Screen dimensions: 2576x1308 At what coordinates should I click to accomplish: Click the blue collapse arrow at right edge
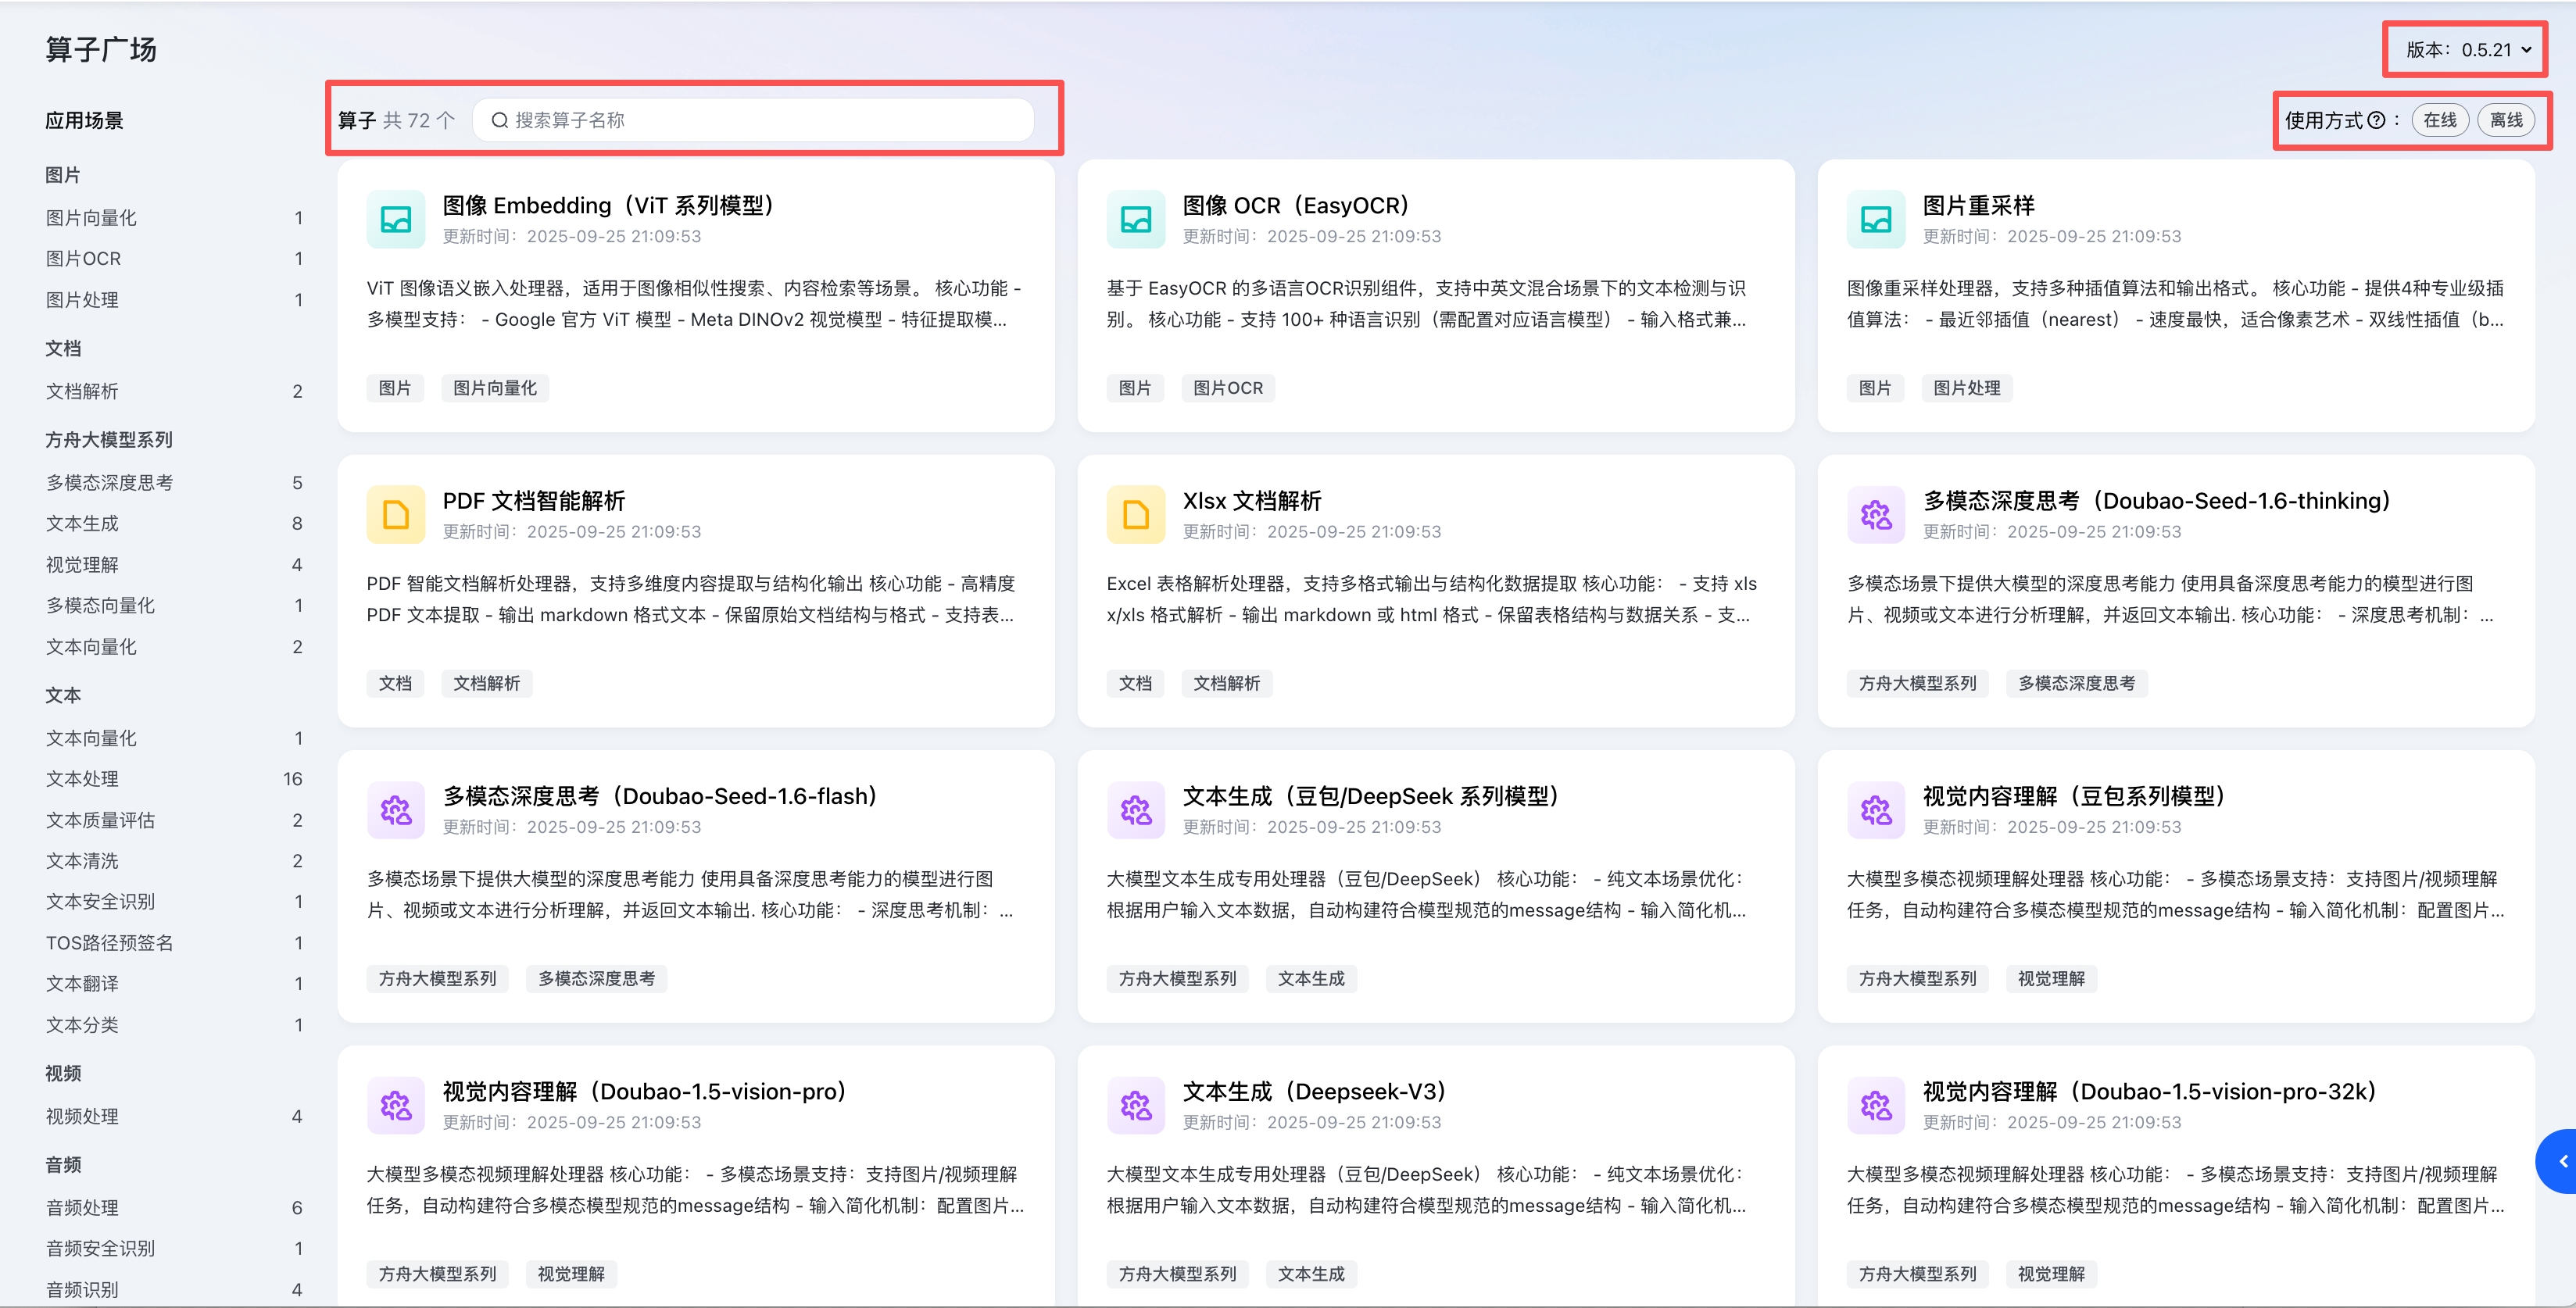pyautogui.click(x=2562, y=1161)
